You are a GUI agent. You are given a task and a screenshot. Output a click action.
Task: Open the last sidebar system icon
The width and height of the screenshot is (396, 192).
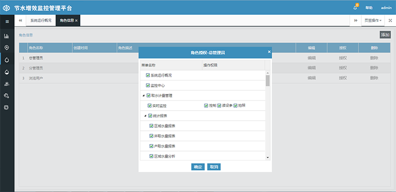pos(6,107)
